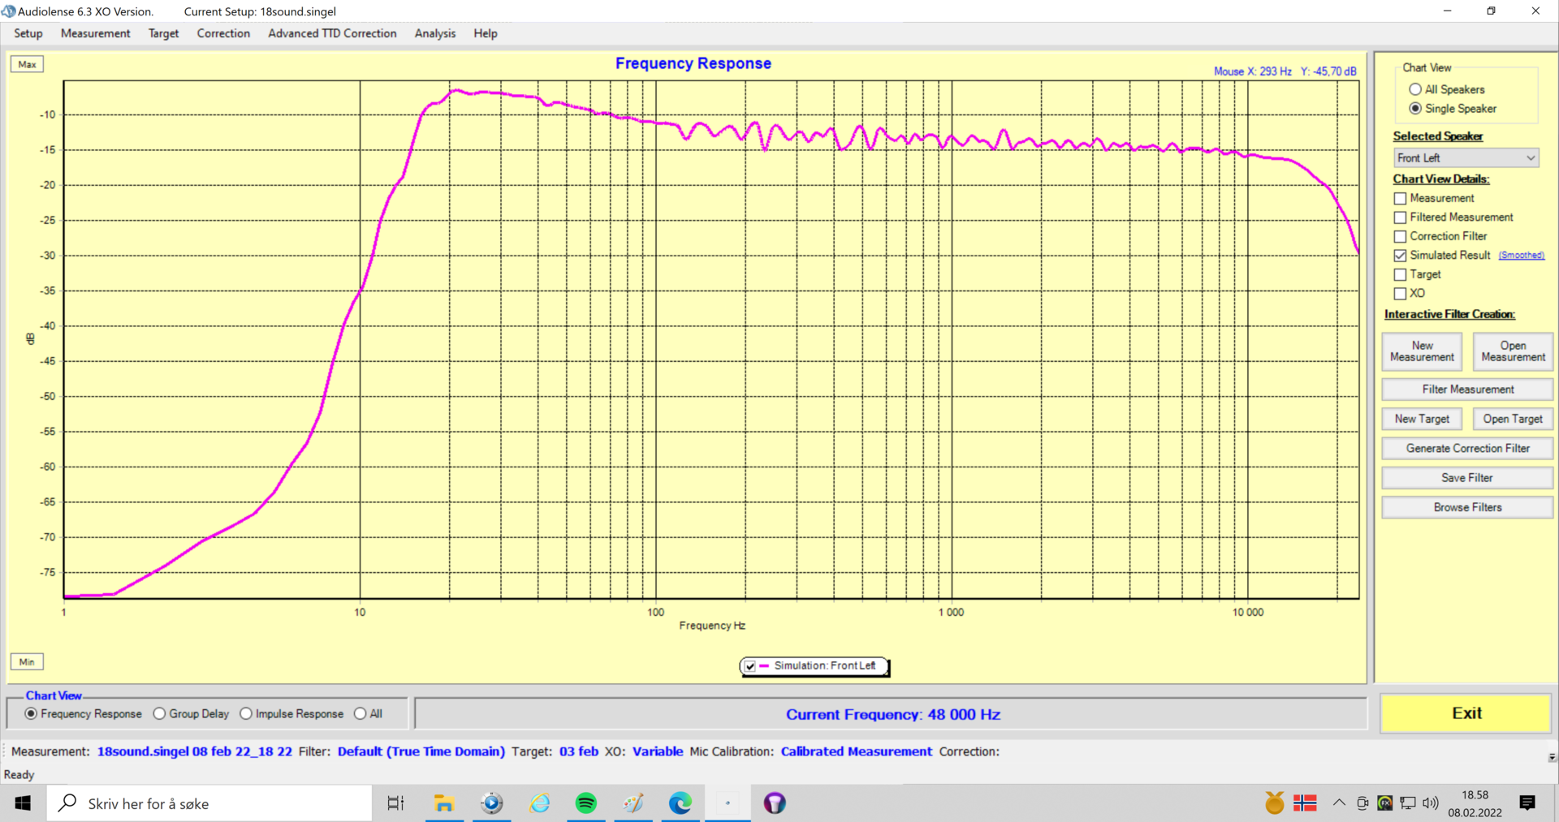Open the Analysis menu
Screen dimensions: 1559x822
[x=435, y=33]
